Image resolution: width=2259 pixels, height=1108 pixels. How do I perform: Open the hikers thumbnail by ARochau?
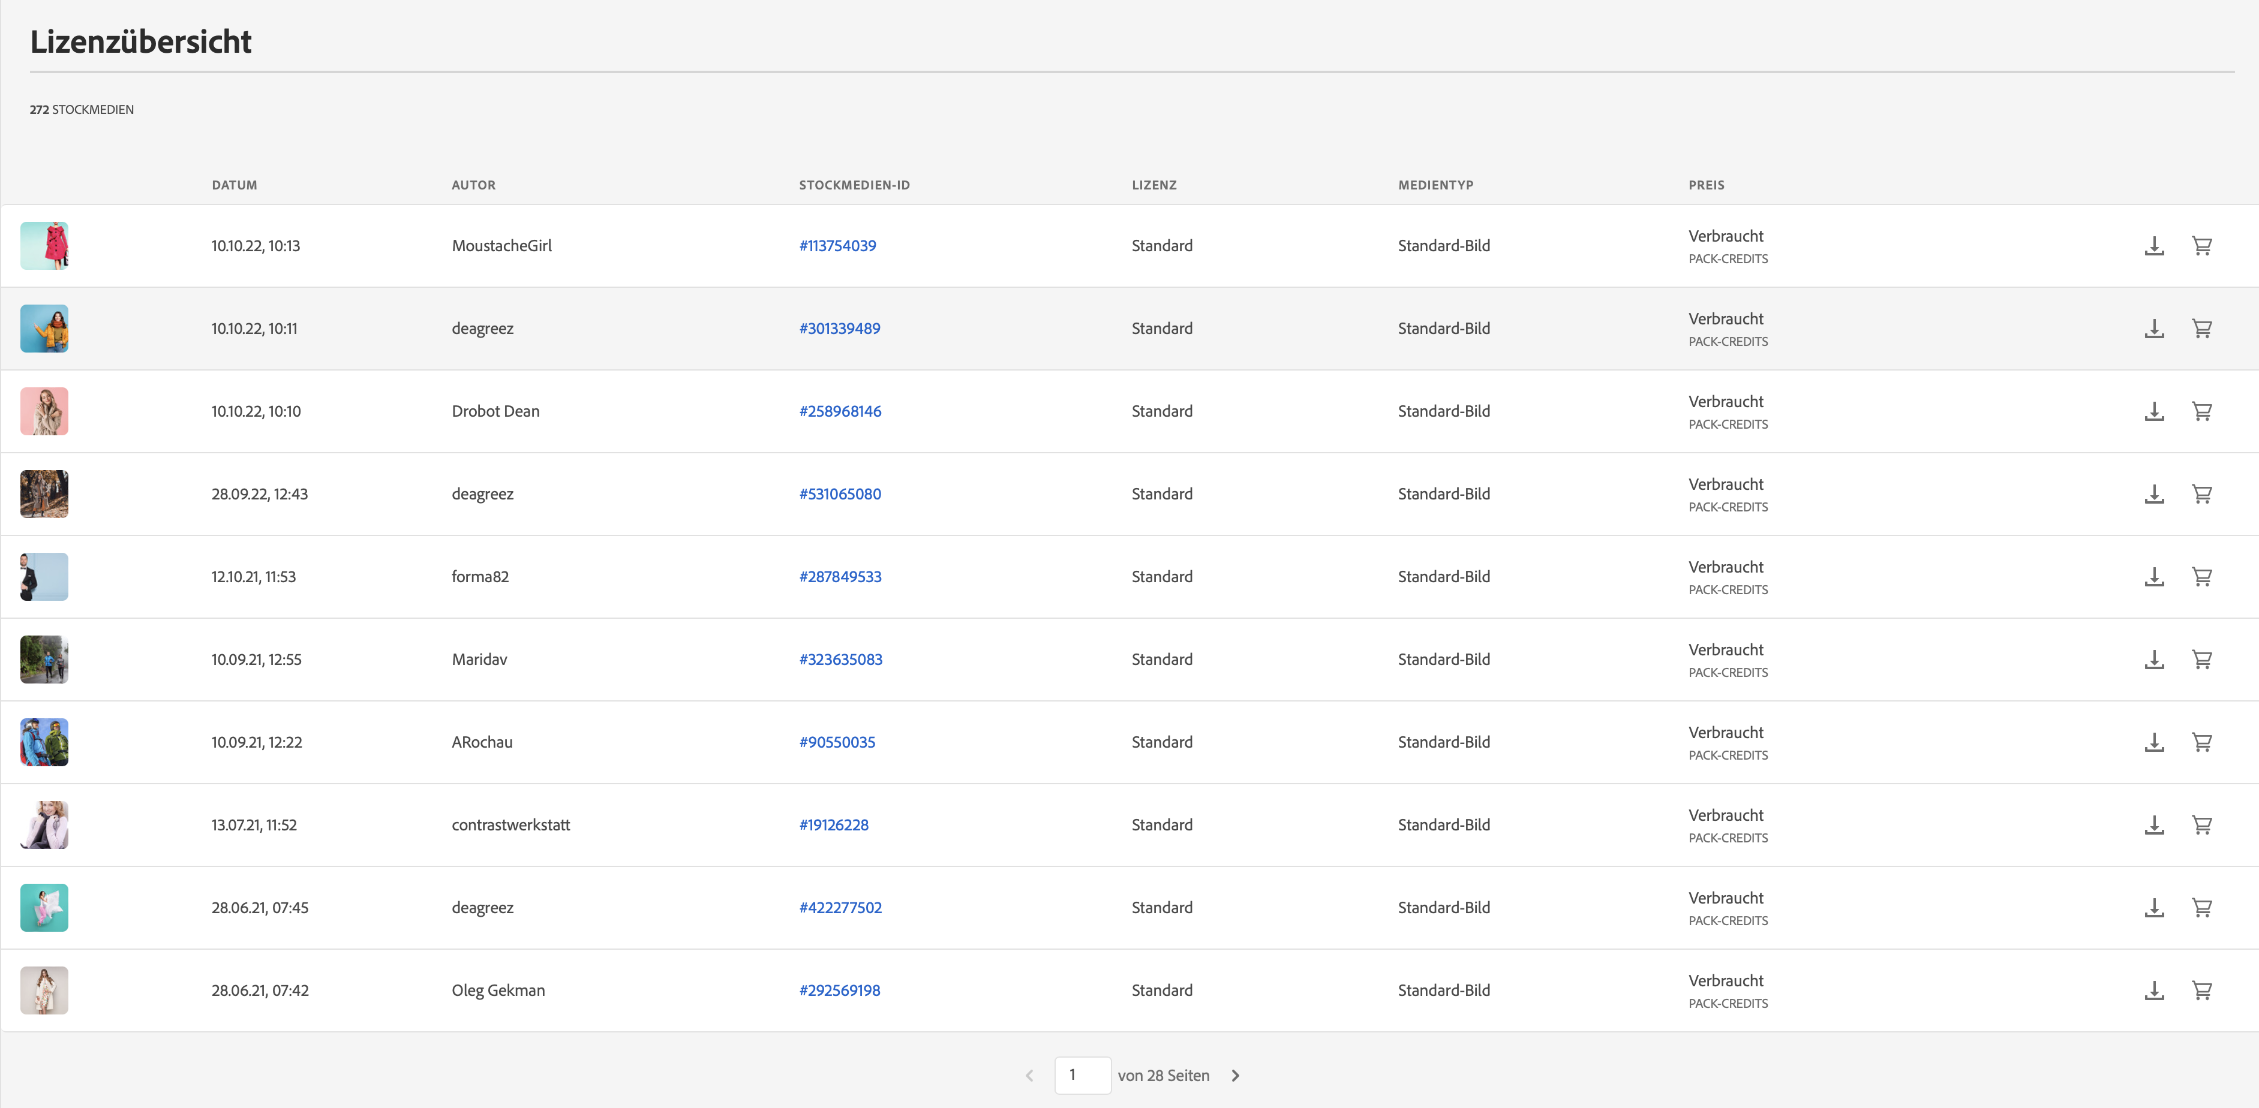pos(45,742)
